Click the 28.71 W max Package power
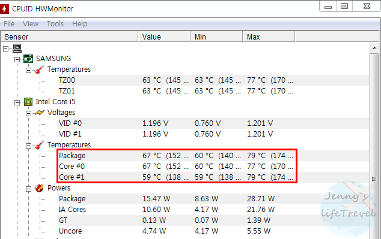Image resolution: width=381 pixels, height=239 pixels. [261, 199]
